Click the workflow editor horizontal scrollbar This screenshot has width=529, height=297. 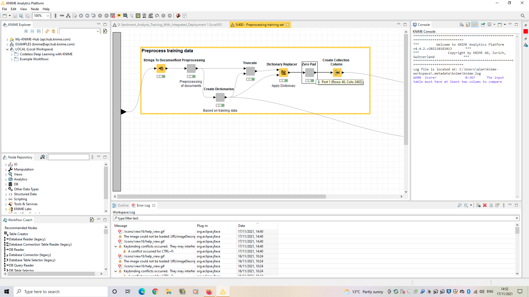(x=222, y=196)
